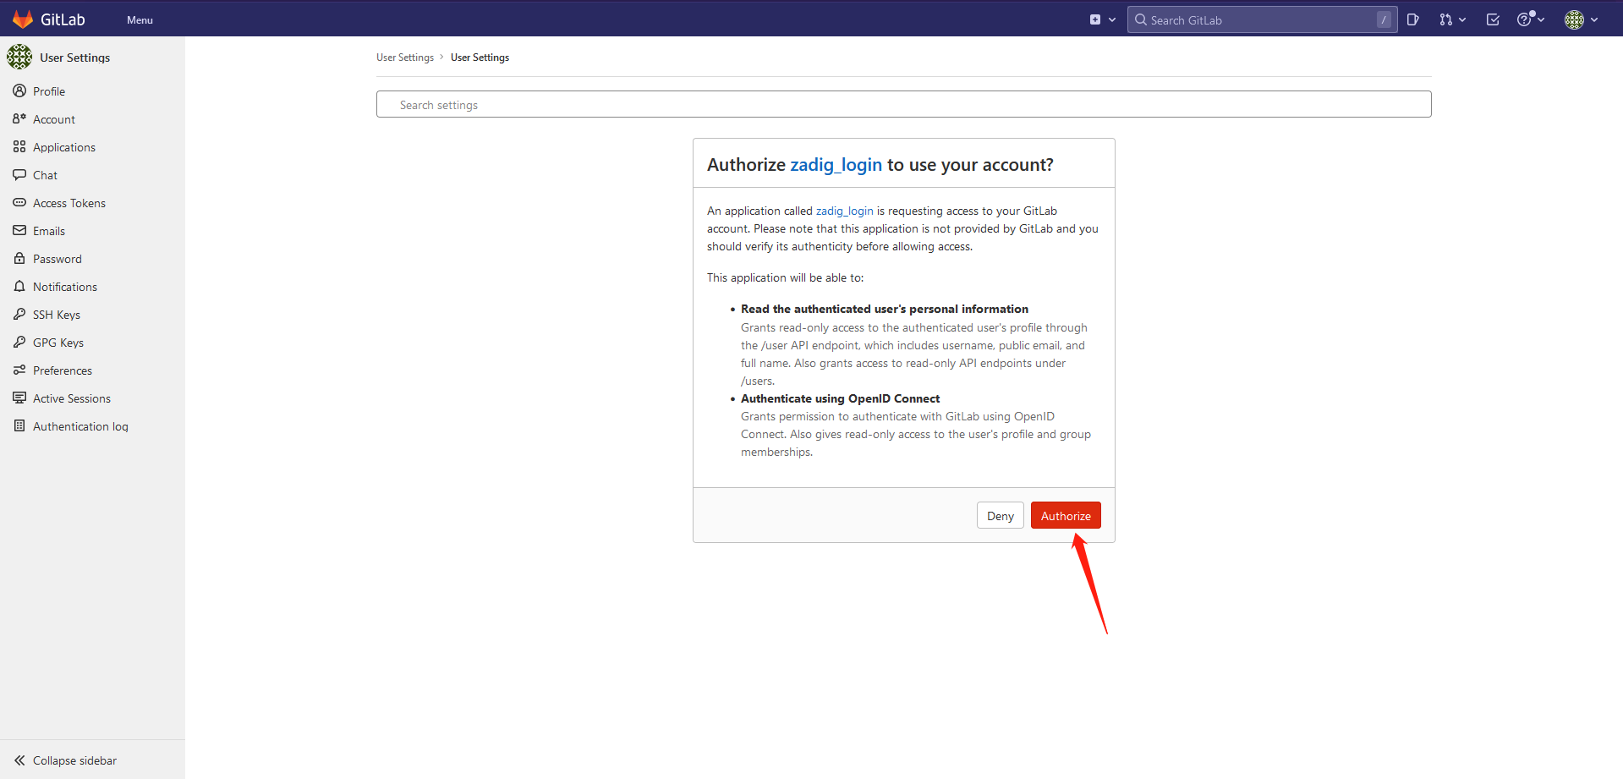This screenshot has width=1623, height=779.
Task: Open SSH Keys in sidebar
Action: tap(57, 315)
